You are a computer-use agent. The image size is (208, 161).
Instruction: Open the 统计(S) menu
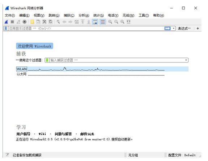click(98, 16)
